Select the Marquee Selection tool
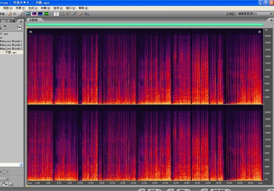274x191 pixels. 62,14
